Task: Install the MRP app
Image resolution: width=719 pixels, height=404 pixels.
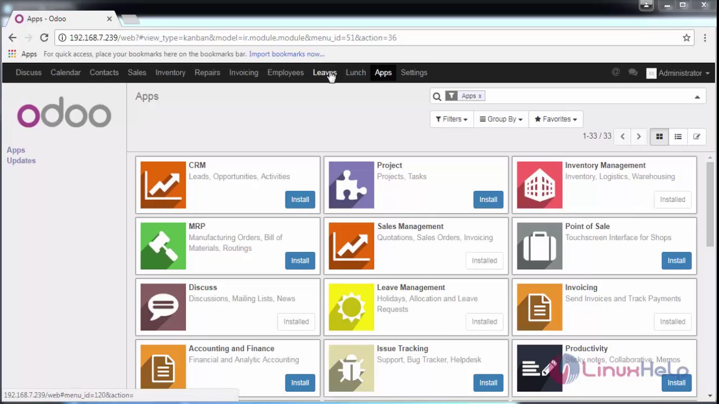Action: click(300, 260)
